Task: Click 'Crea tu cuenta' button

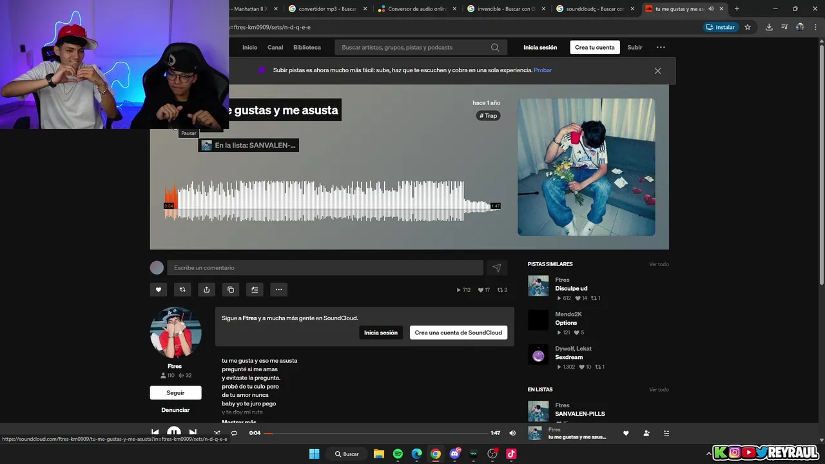Action: point(595,47)
